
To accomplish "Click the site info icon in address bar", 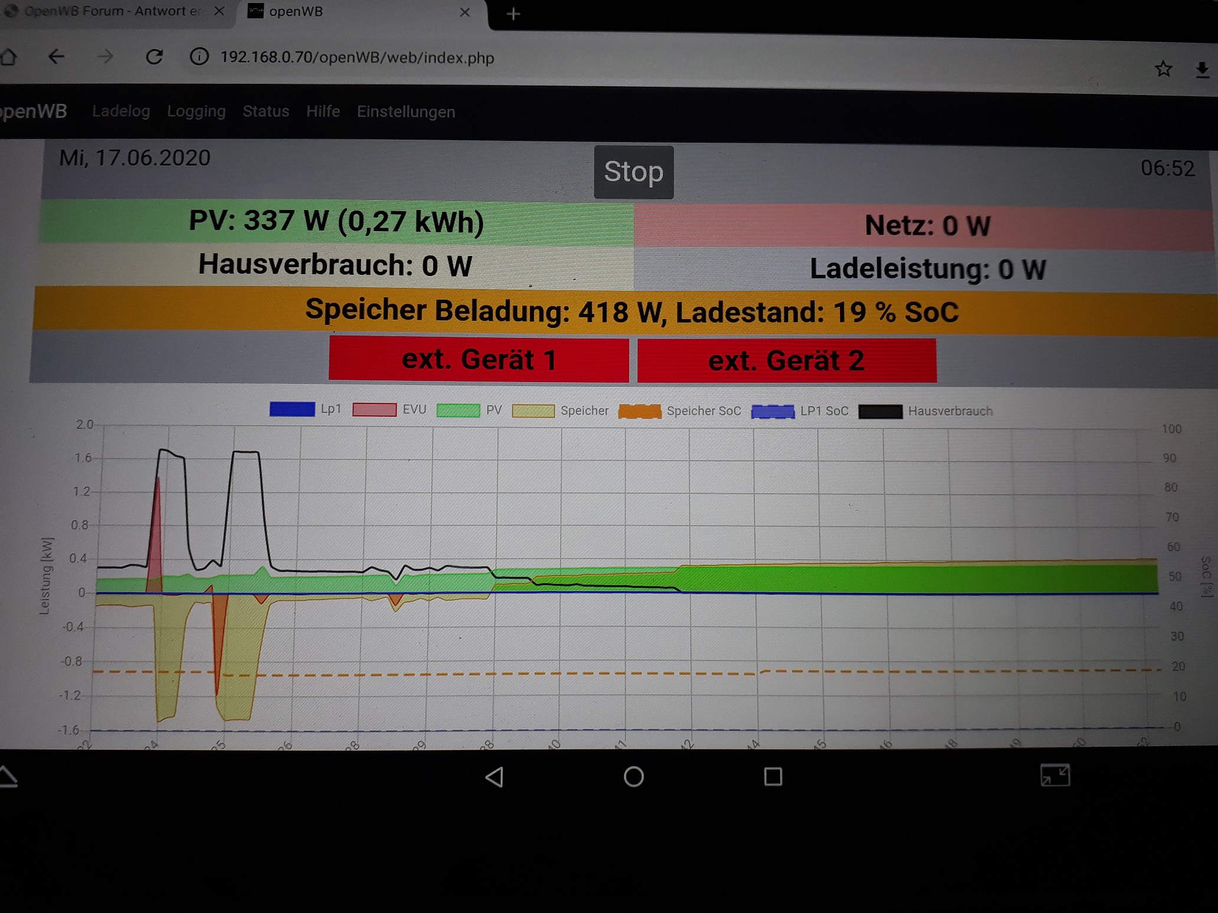I will [199, 57].
